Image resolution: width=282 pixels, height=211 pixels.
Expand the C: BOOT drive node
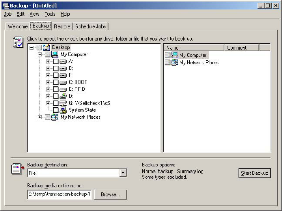[48, 83]
